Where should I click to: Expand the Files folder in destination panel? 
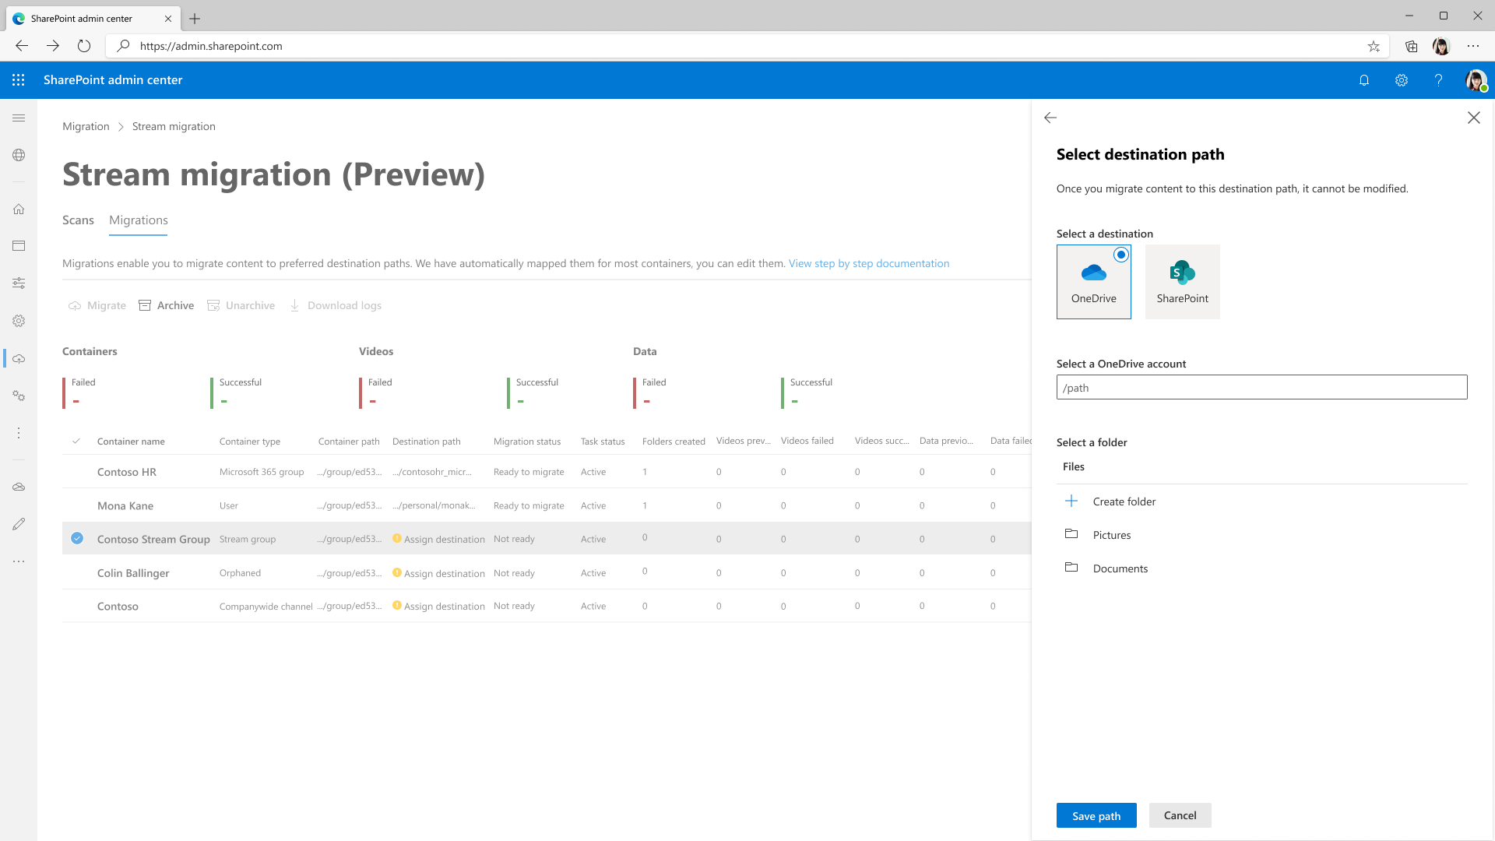click(x=1074, y=466)
